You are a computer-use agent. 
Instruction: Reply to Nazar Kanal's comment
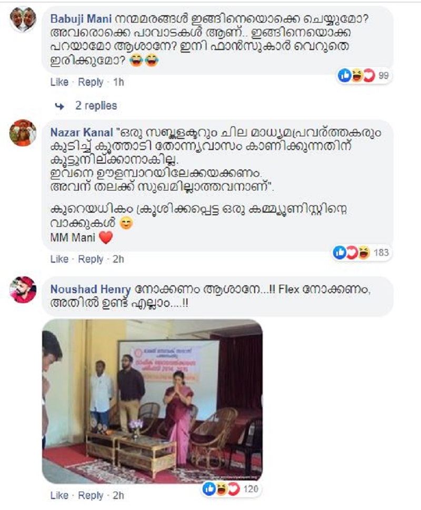pyautogui.click(x=91, y=259)
